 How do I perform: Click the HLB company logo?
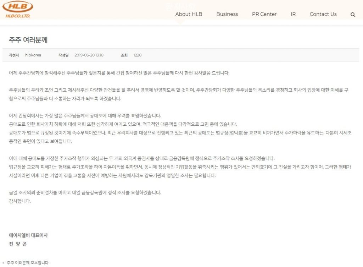point(18,9)
